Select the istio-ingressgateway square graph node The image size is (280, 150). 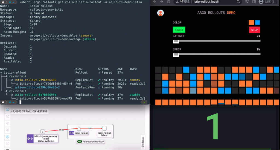click(x=42, y=131)
